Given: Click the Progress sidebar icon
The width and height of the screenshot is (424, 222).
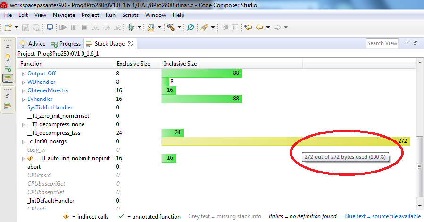Looking at the screenshot, I should [x=8, y=68].
